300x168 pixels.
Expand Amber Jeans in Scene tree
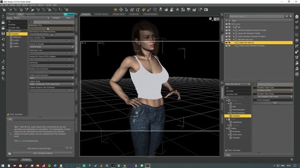pos(235,46)
